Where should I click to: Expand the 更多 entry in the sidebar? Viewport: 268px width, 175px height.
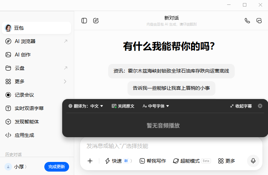click(x=36, y=81)
